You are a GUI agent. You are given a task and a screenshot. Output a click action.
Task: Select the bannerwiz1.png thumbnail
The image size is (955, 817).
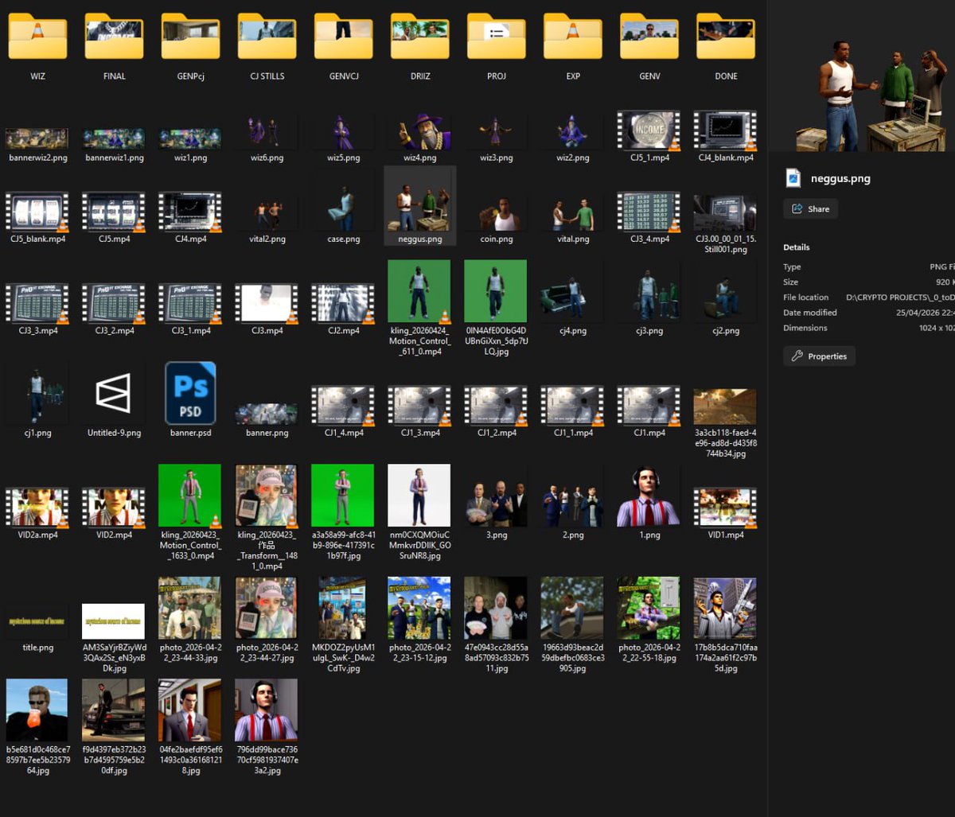114,138
